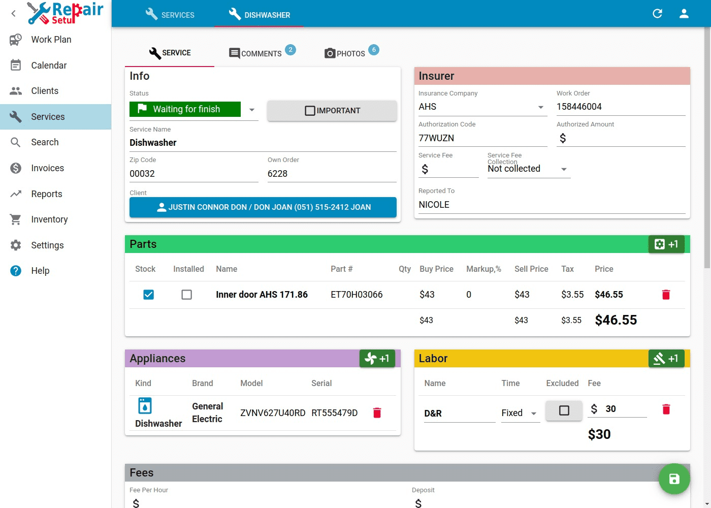Open the Insurance Company dropdown
711x508 pixels.
pyautogui.click(x=540, y=107)
